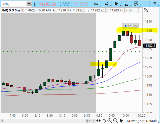Screen dimensions: 160x124
Task: Click the zoom out magnifier
Action: [115, 121]
